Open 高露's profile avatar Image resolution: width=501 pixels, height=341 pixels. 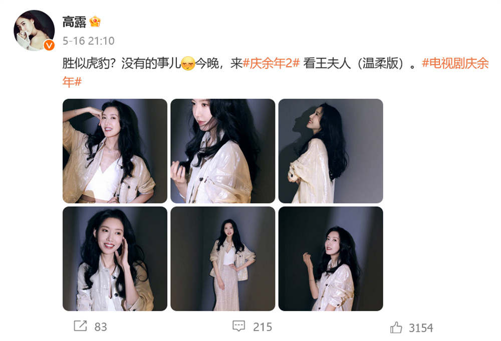(x=34, y=31)
